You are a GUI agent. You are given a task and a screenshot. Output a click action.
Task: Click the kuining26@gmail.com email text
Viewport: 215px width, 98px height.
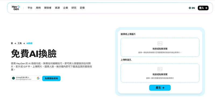tap(24, 79)
